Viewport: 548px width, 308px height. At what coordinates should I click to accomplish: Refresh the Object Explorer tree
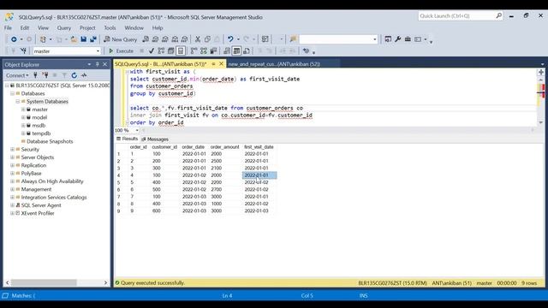coord(74,75)
